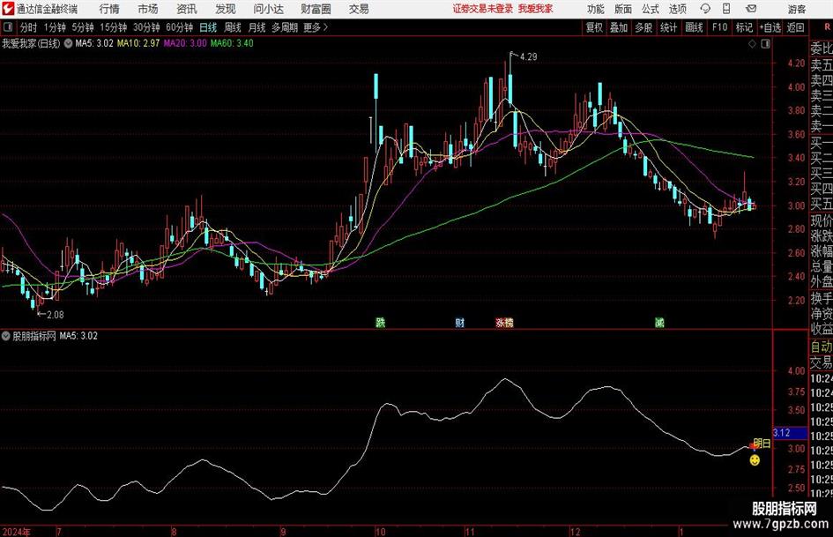
Task: Click the 明日 label on the indicator
Action: point(762,444)
